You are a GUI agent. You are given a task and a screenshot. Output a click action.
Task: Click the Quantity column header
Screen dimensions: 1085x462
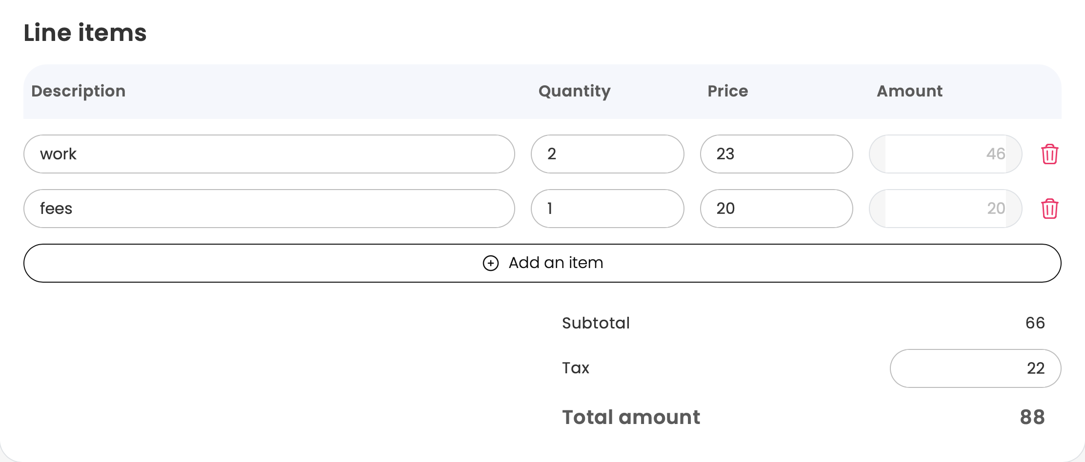click(x=574, y=91)
